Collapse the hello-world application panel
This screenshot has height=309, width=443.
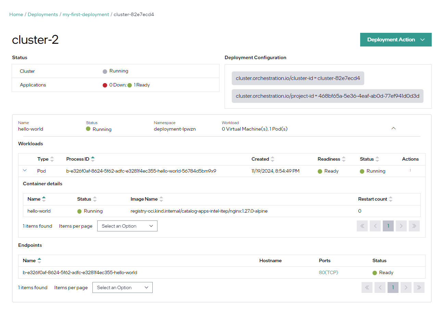tap(393, 129)
